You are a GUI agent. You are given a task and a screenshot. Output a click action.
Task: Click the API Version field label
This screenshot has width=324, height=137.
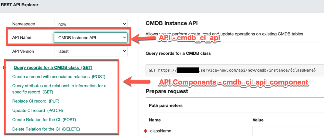[x=23, y=51]
